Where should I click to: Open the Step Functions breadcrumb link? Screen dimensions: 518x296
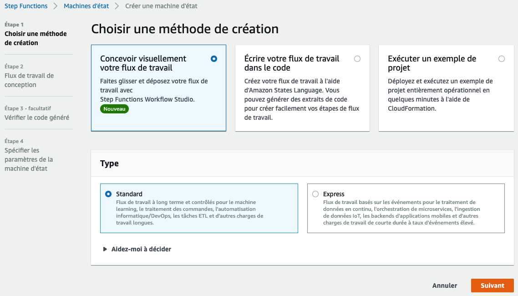pos(26,6)
